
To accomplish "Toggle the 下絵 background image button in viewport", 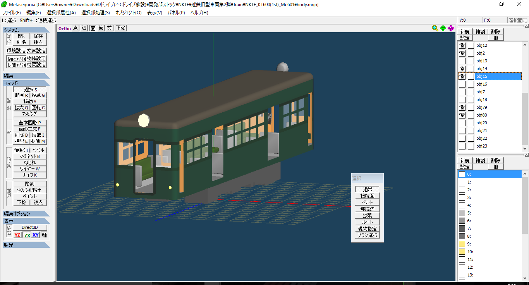I will coord(120,28).
